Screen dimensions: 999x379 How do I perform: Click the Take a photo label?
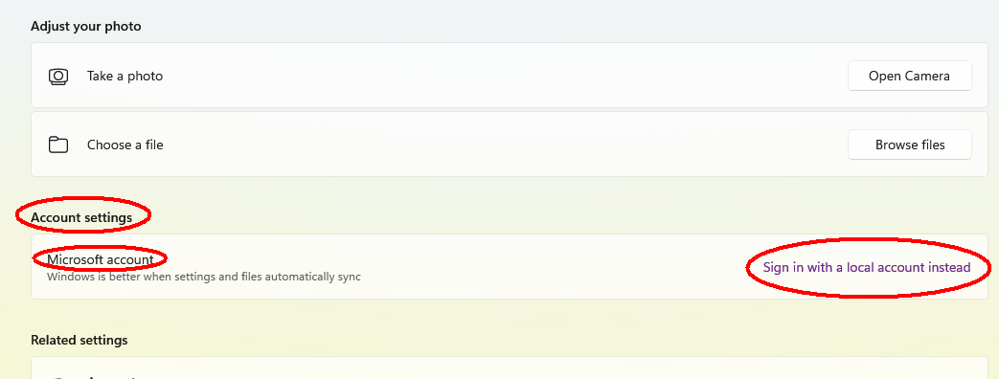[x=125, y=77]
